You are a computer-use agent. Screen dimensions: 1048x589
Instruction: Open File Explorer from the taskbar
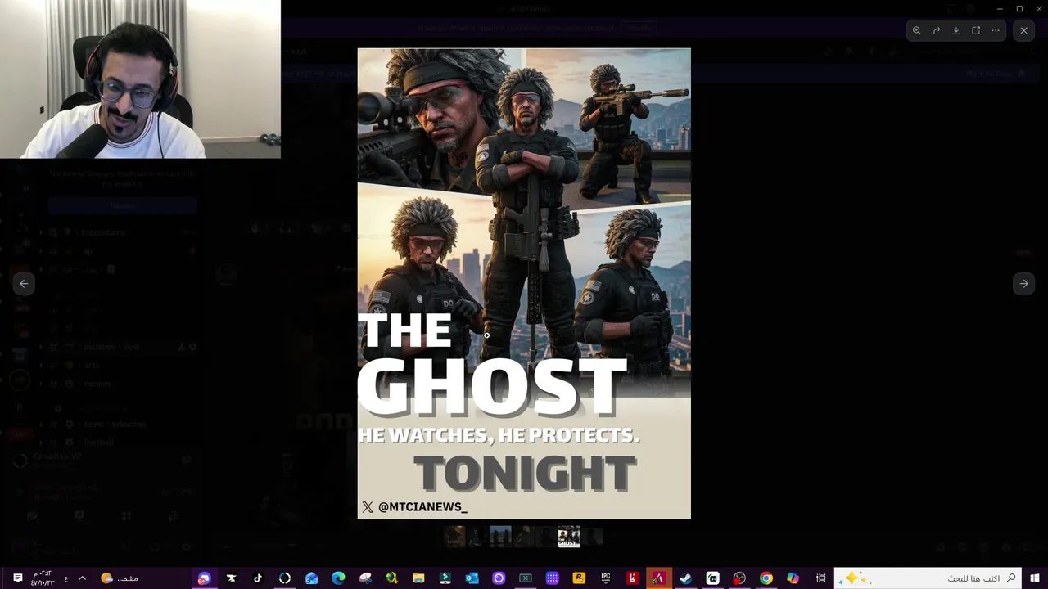coord(418,578)
